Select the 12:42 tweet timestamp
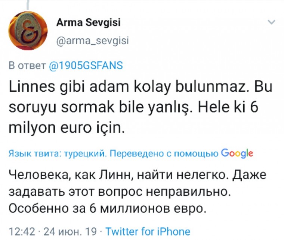This screenshot has height=240, width=284. 22,231
